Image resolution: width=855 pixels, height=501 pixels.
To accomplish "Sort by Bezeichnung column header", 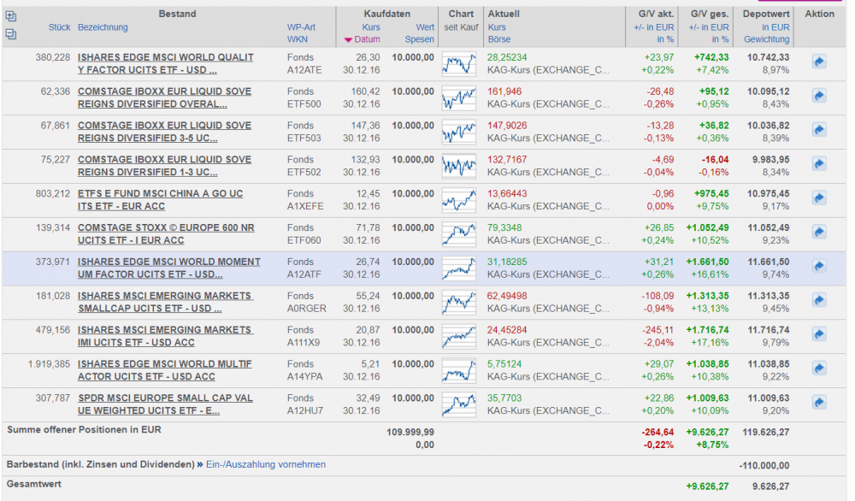I will pos(103,27).
